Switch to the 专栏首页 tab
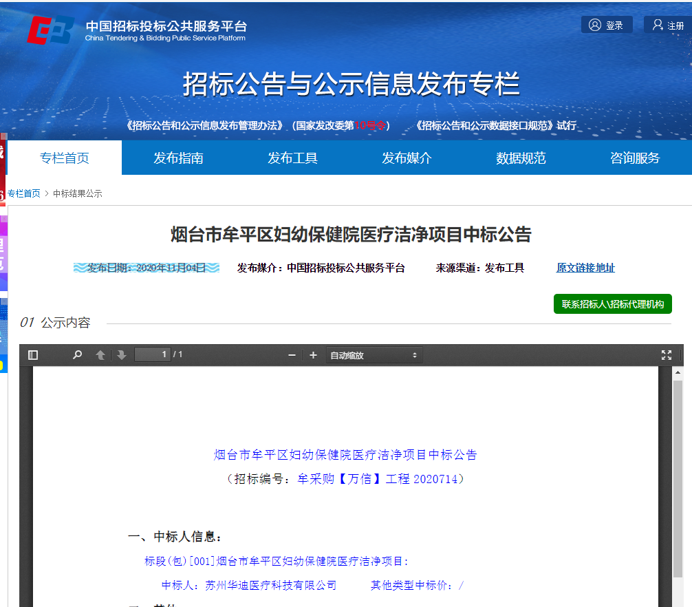This screenshot has width=692, height=607. pos(65,158)
